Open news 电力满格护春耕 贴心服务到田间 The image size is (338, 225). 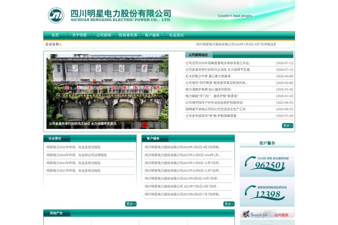click(208, 89)
